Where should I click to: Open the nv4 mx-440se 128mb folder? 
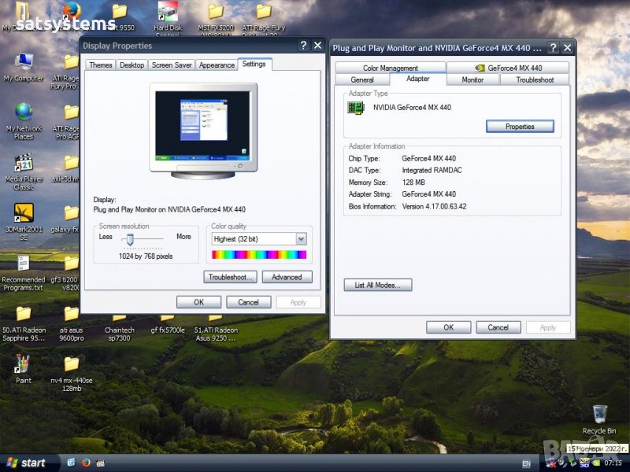pyautogui.click(x=72, y=364)
